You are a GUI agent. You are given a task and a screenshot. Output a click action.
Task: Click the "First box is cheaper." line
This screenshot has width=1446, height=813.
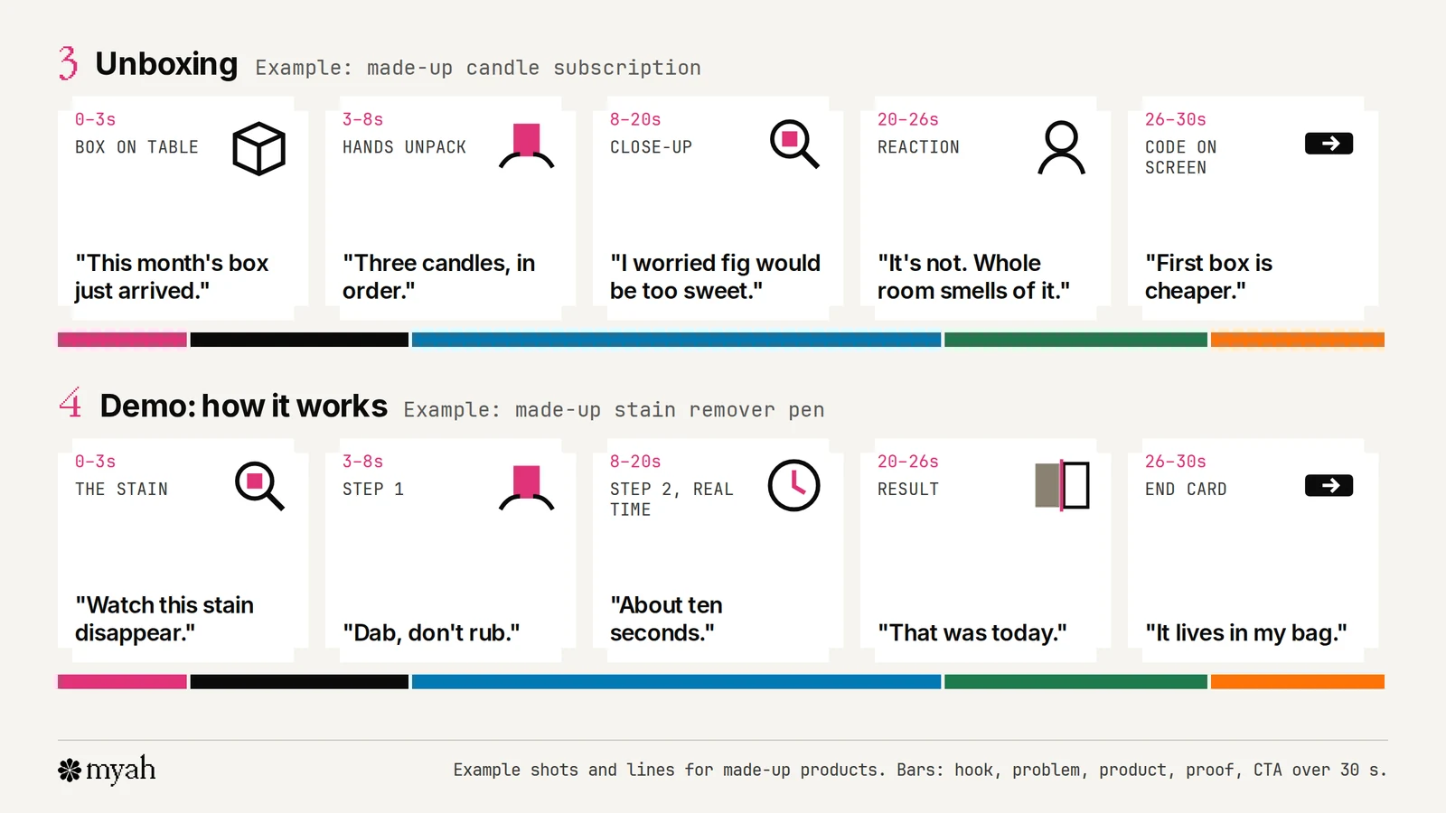(x=1208, y=276)
